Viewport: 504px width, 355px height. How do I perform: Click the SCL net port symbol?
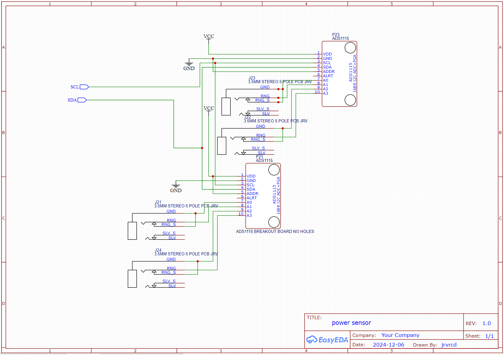pos(84,87)
